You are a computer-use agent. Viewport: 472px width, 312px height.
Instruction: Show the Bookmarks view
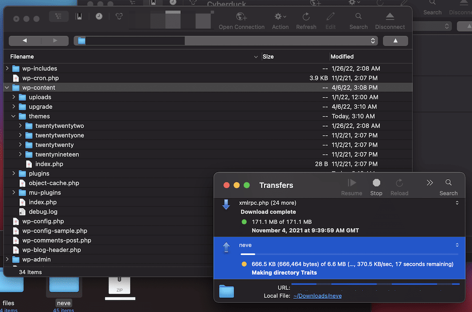click(x=79, y=16)
